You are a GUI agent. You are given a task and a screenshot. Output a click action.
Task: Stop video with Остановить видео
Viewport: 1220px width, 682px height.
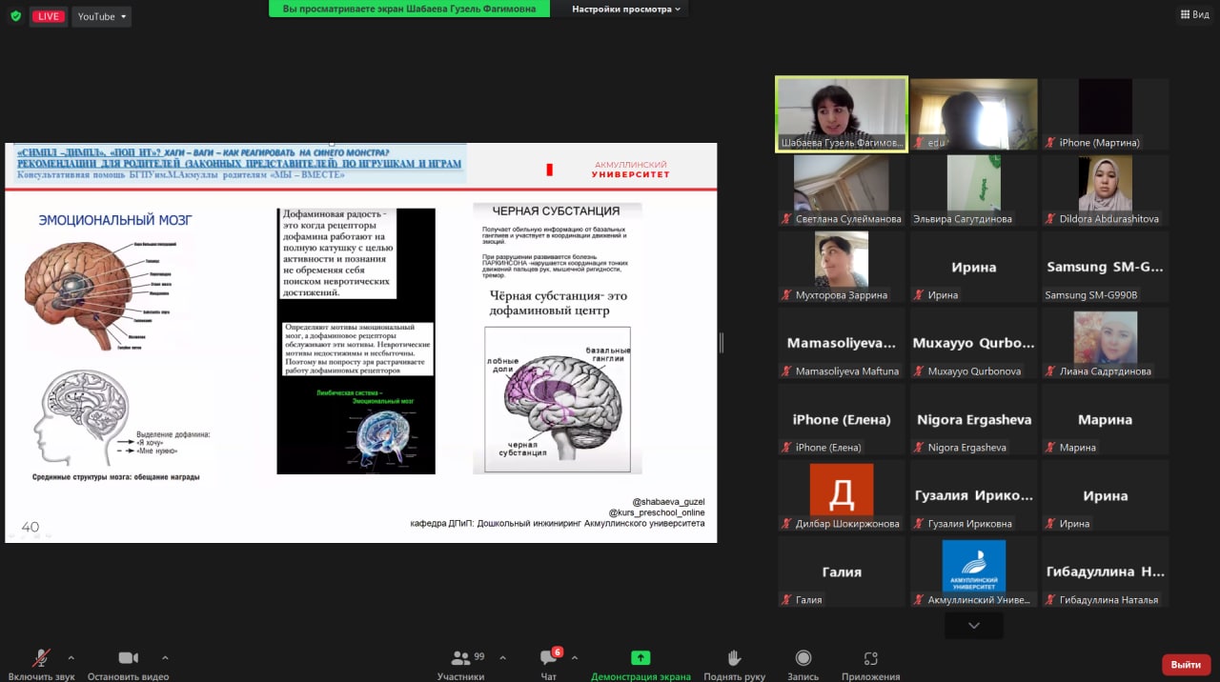click(128, 659)
